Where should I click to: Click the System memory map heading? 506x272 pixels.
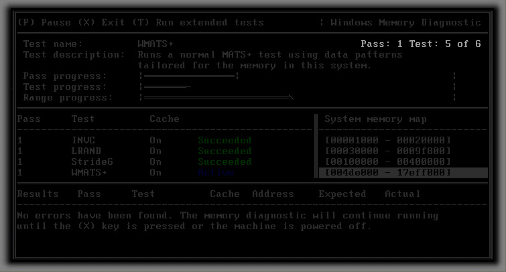375,119
